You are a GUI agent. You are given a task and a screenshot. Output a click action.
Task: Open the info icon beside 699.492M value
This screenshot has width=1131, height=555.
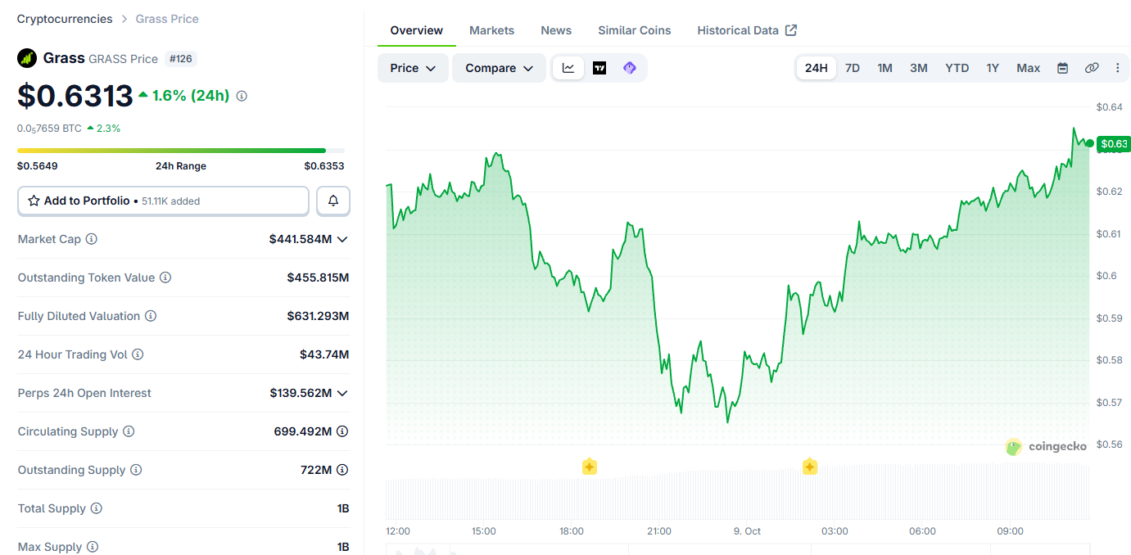pos(342,431)
